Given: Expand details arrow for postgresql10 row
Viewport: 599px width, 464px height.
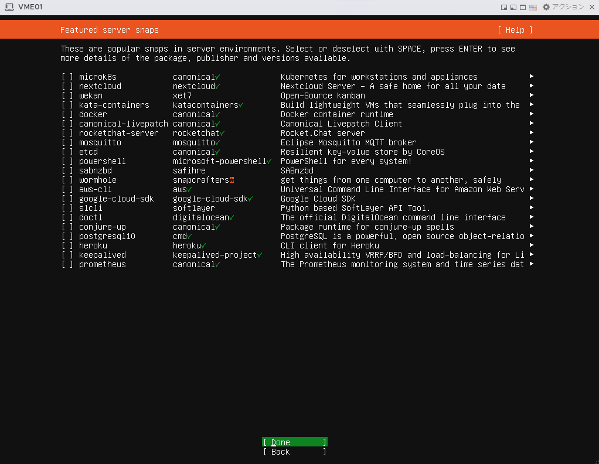Looking at the screenshot, I should pyautogui.click(x=532, y=236).
